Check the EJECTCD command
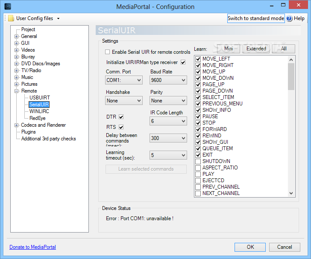This screenshot has height=259, width=311. click(198, 181)
